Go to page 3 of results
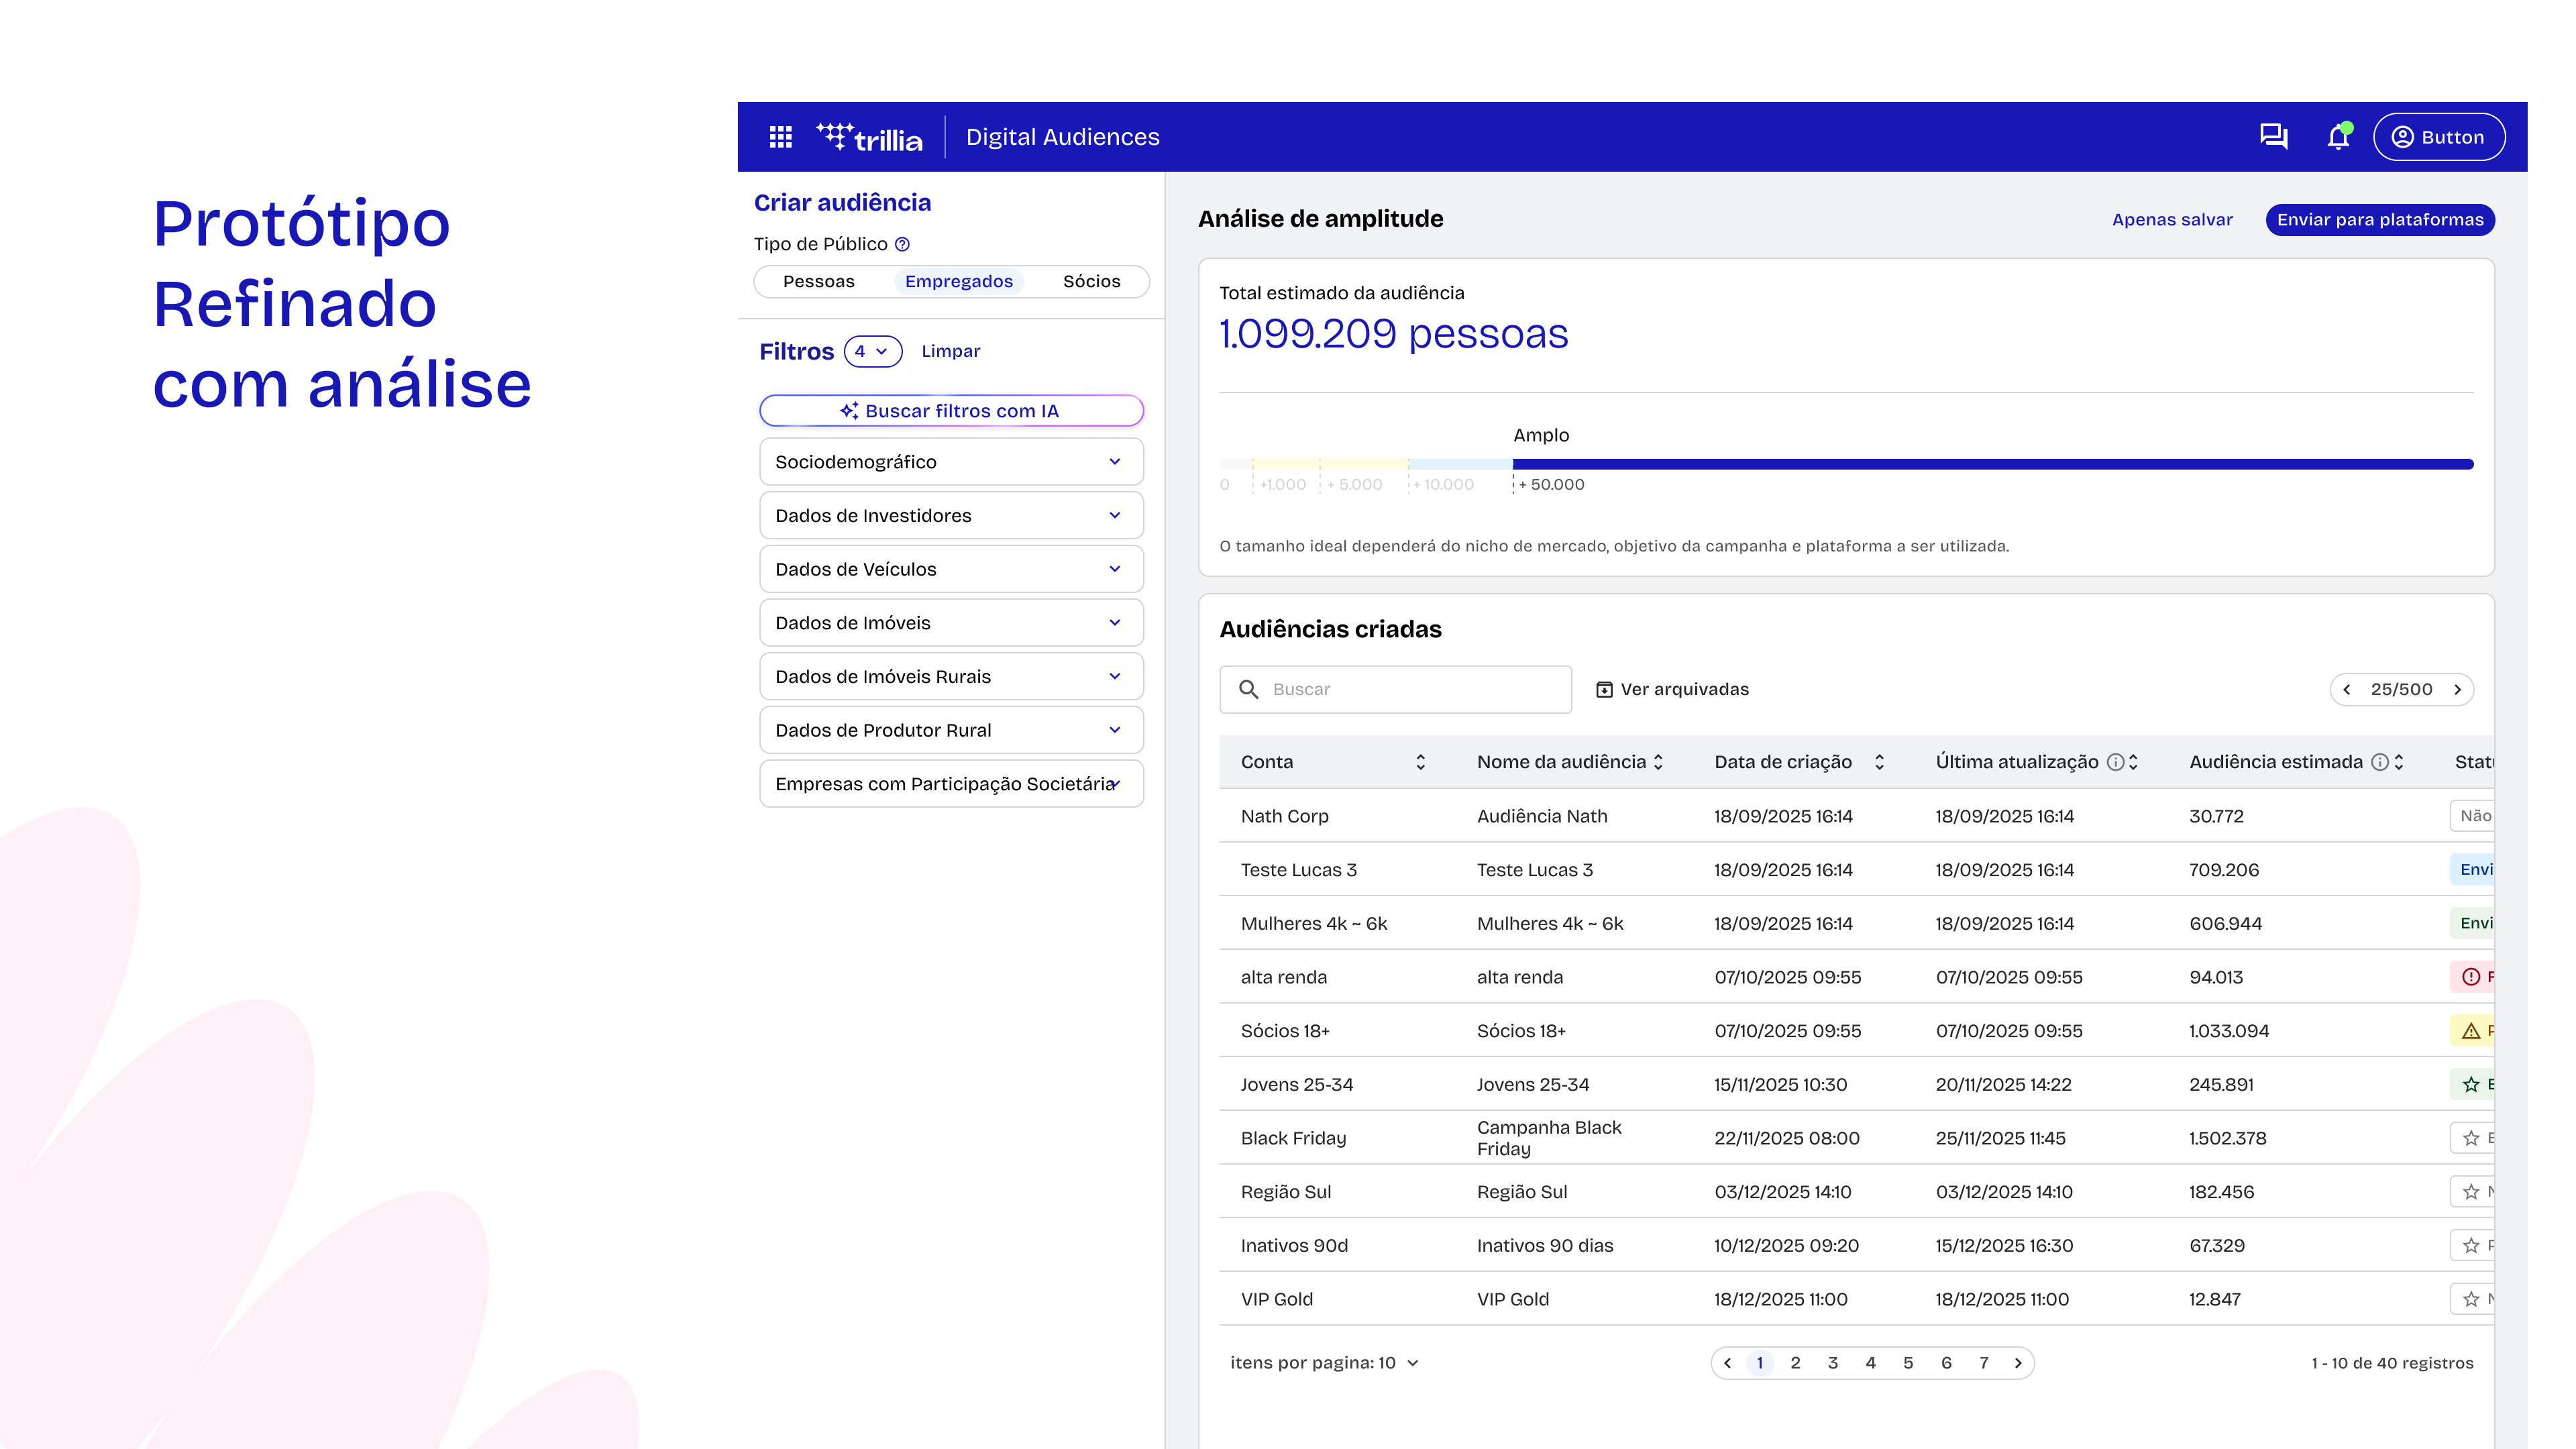 (x=1833, y=1363)
